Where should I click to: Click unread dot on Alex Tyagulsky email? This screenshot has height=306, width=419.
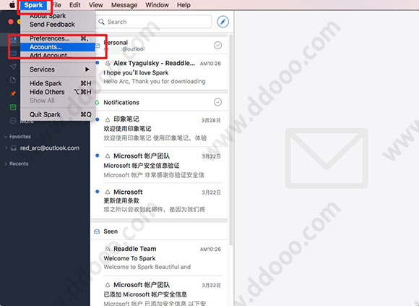click(98, 63)
